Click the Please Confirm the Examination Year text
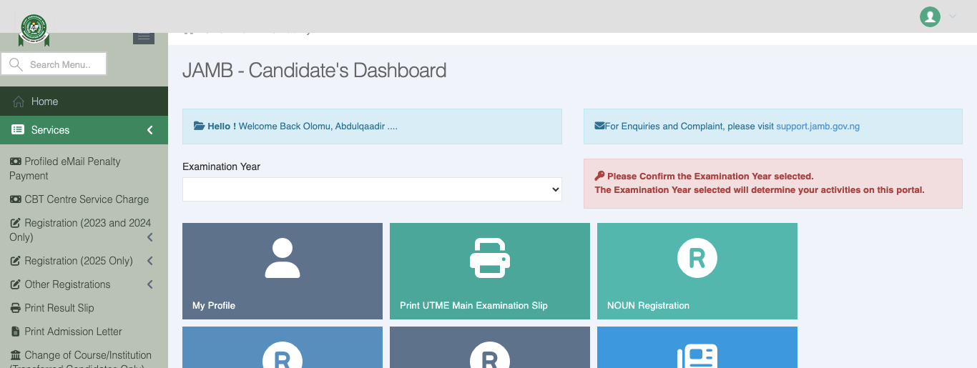 pos(710,176)
